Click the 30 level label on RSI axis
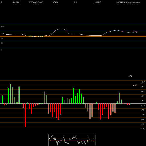 [2, 43]
